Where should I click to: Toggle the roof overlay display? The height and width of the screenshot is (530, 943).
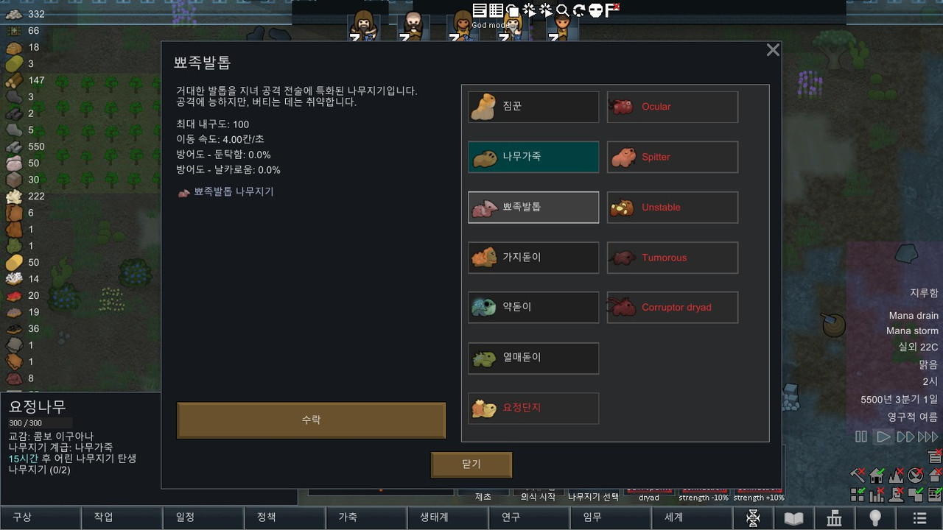[x=934, y=476]
